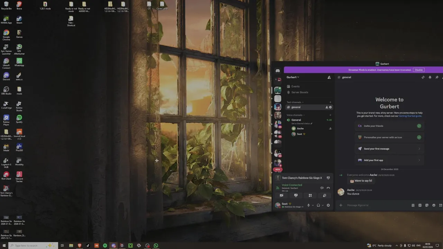Open Gurbert server name dropdown

point(293,77)
